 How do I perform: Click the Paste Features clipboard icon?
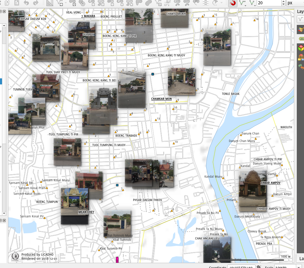click(17, 3)
